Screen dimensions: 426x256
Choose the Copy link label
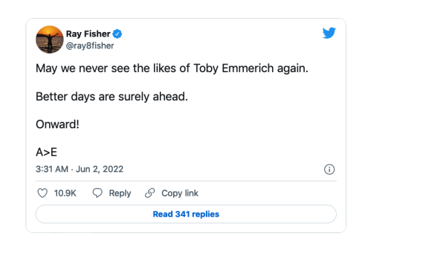tap(180, 193)
